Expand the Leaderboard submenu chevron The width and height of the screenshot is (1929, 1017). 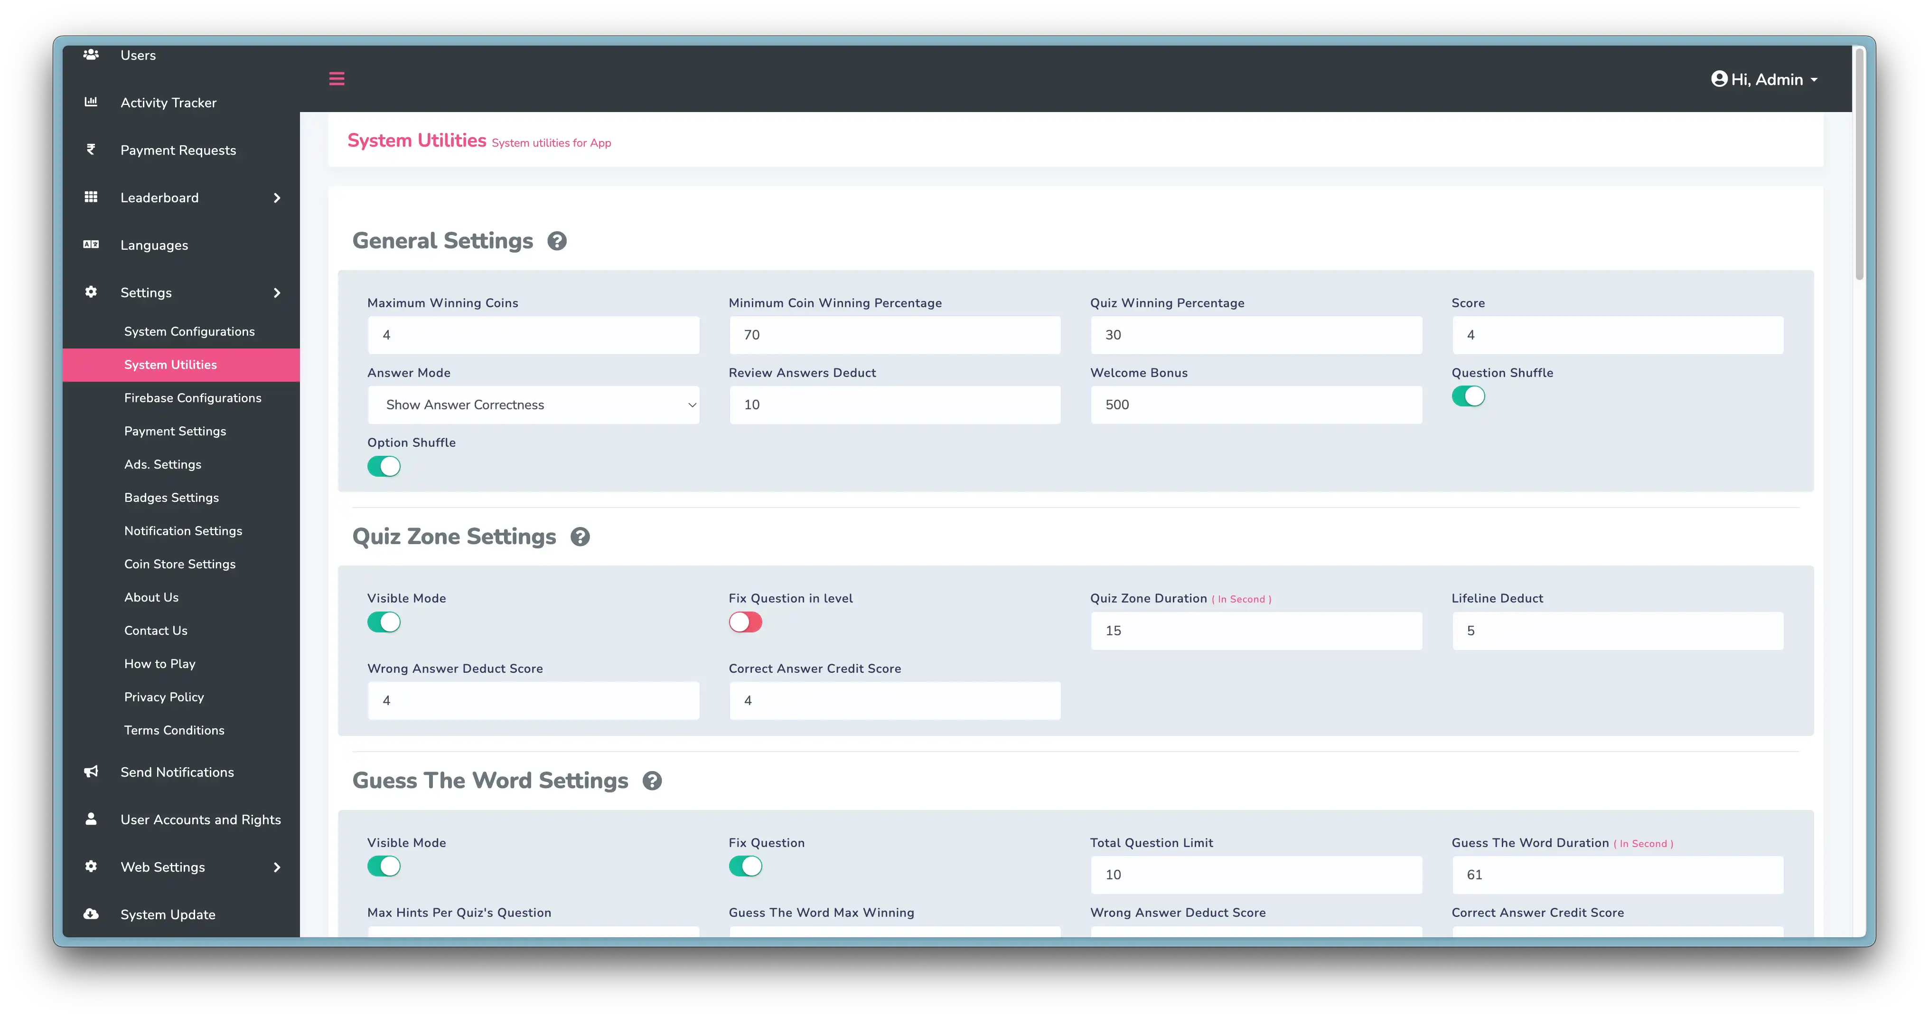(277, 198)
